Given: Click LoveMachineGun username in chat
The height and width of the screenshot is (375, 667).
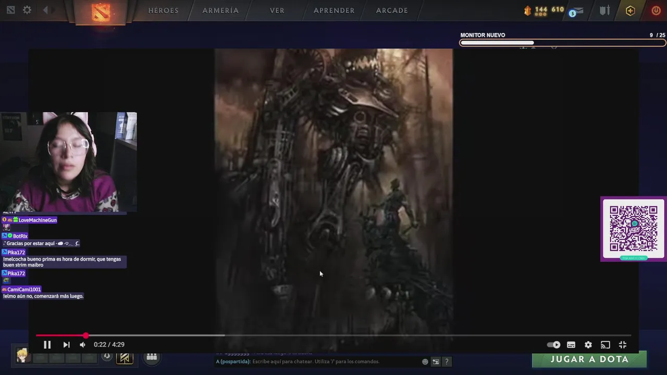Looking at the screenshot, I should (x=38, y=220).
